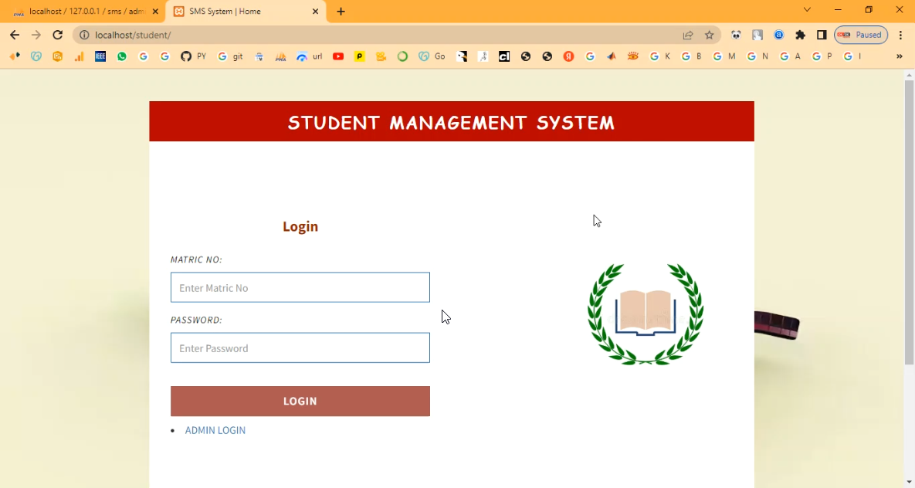Open the Yandex bookmark
The width and height of the screenshot is (915, 488).
(568, 56)
